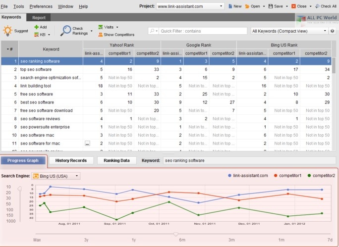Switch to the Report tab
339x247 pixels.
[x=39, y=18]
